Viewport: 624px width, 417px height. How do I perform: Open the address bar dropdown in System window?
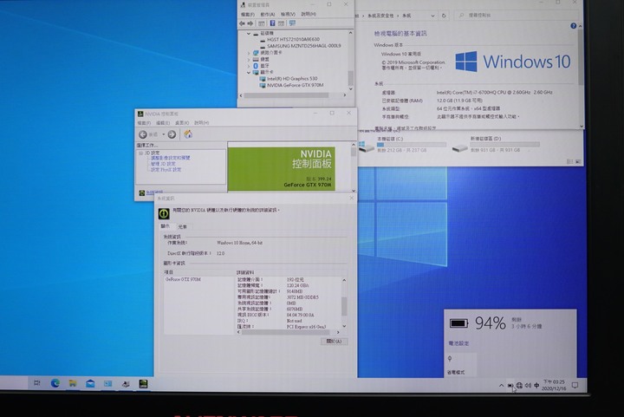432,16
